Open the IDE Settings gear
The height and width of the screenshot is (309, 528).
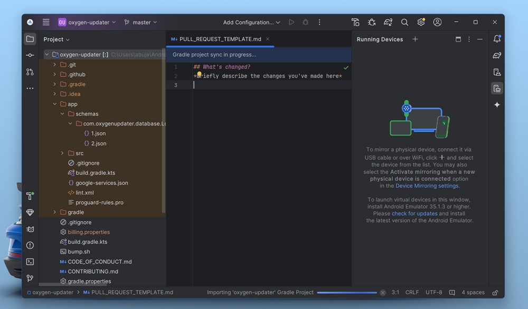421,22
